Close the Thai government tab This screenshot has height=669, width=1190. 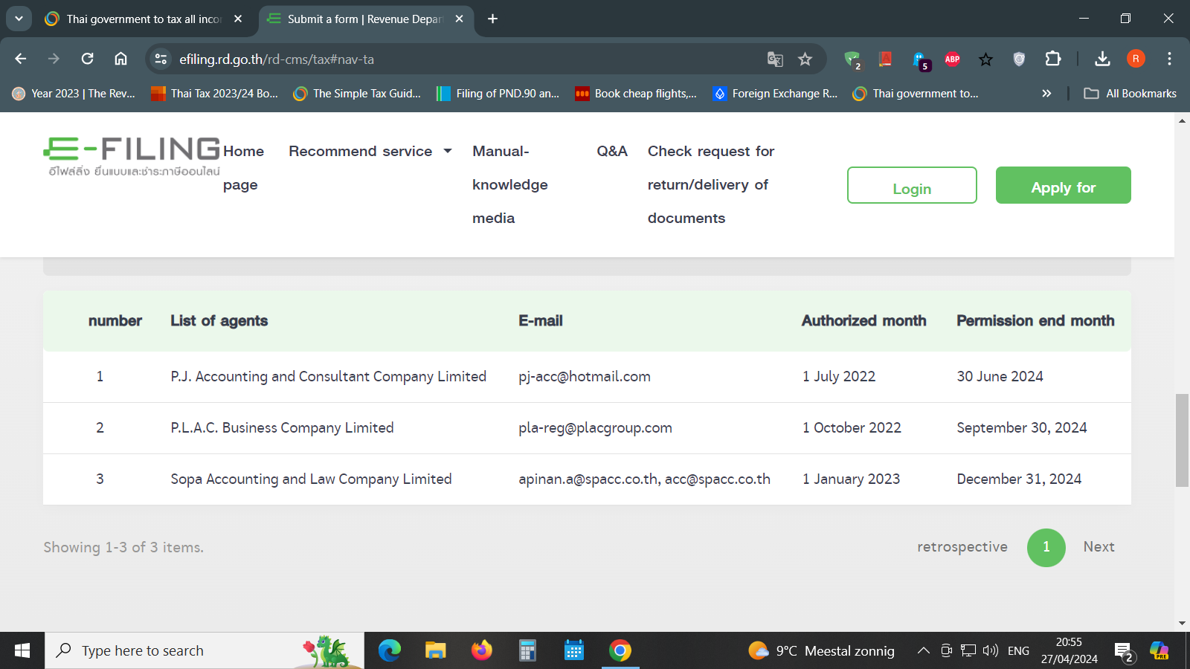coord(238,19)
